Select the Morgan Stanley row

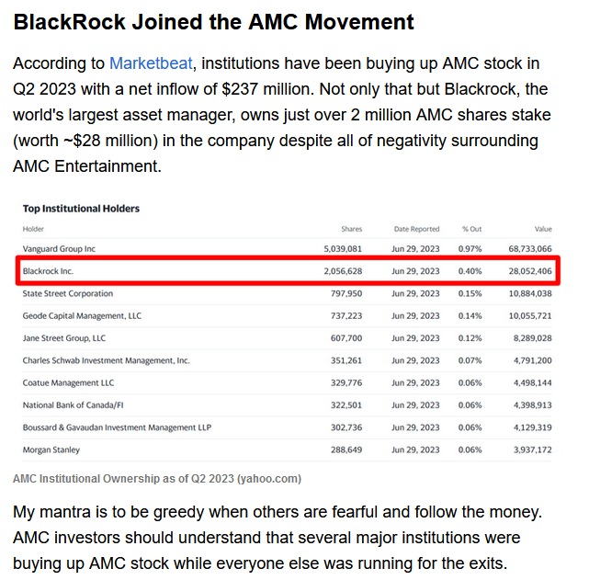[51, 449]
